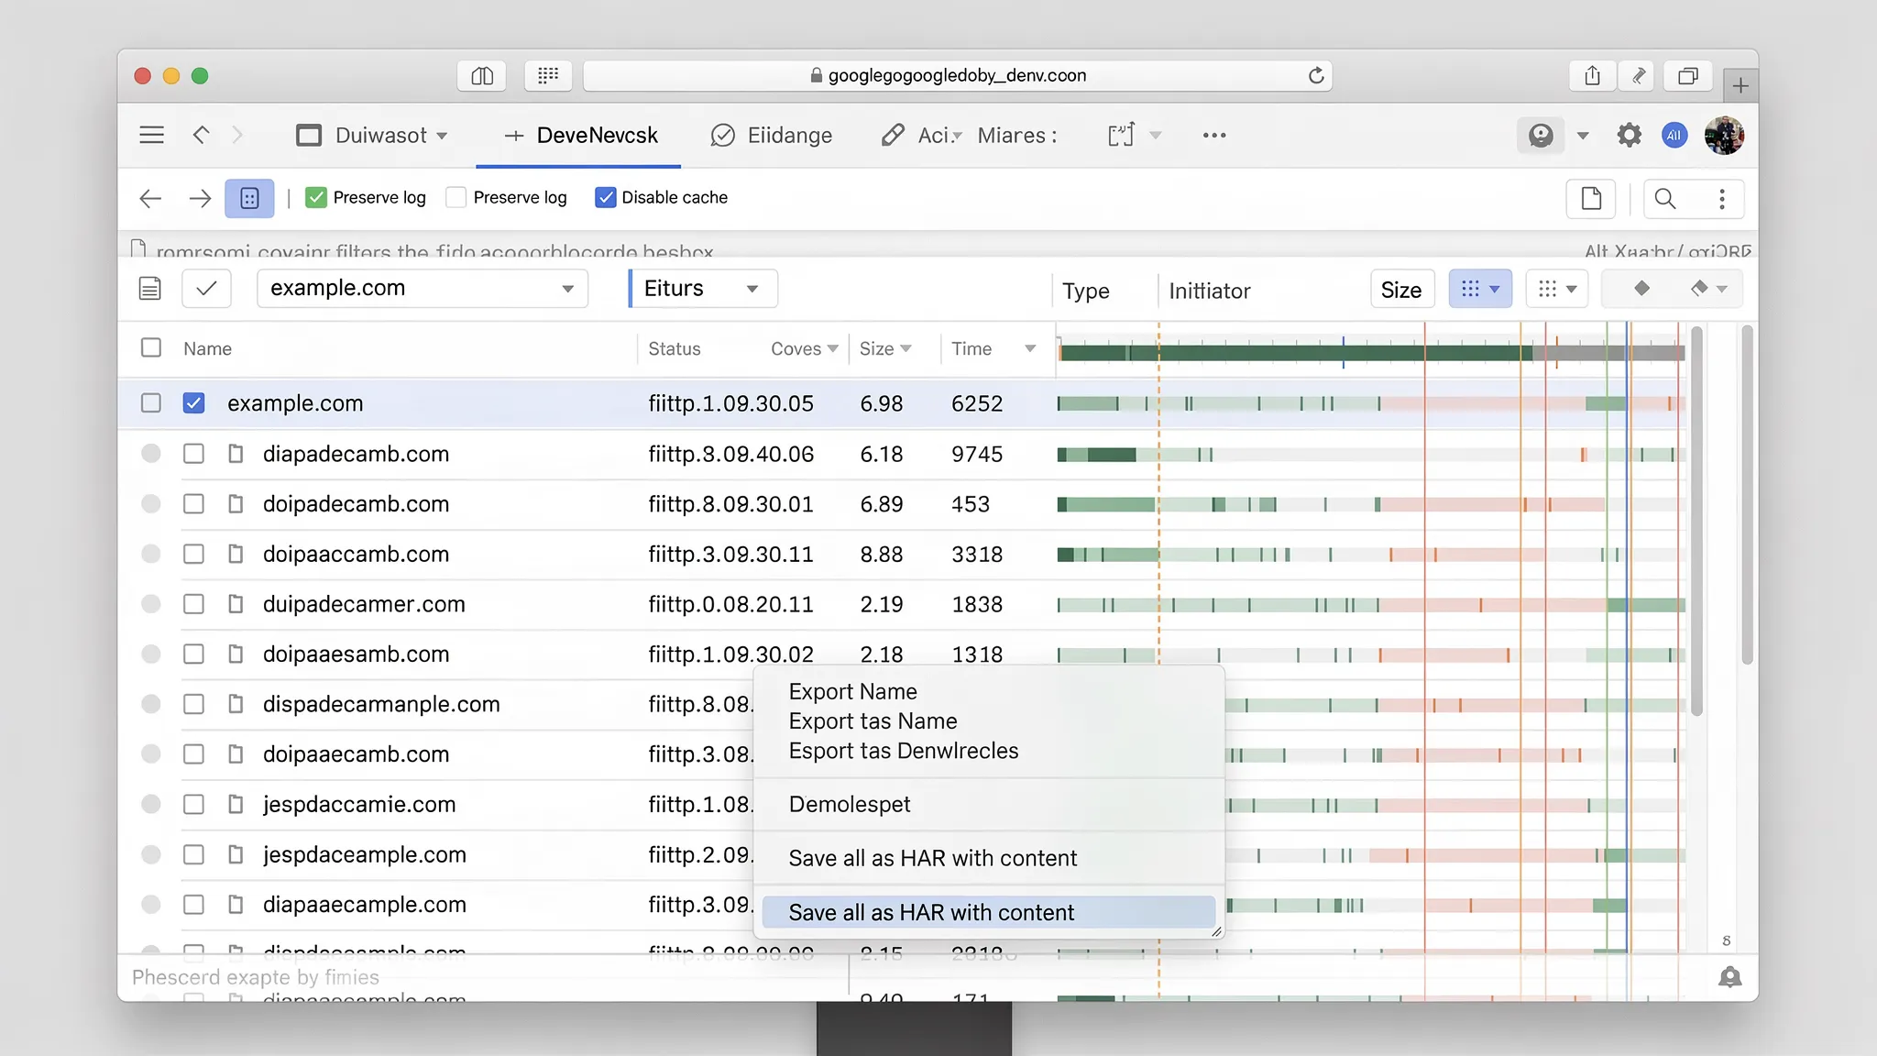The width and height of the screenshot is (1877, 1056).
Task: Open the Eiturs dropdown
Action: click(x=703, y=289)
